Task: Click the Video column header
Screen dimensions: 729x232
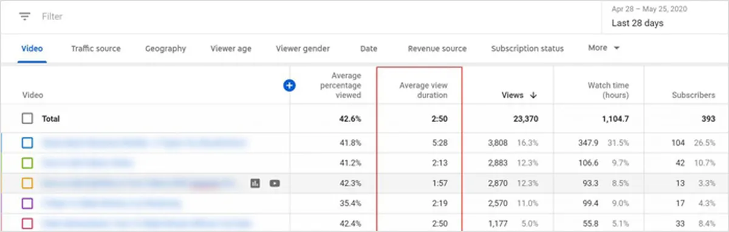Action: pyautogui.click(x=32, y=95)
